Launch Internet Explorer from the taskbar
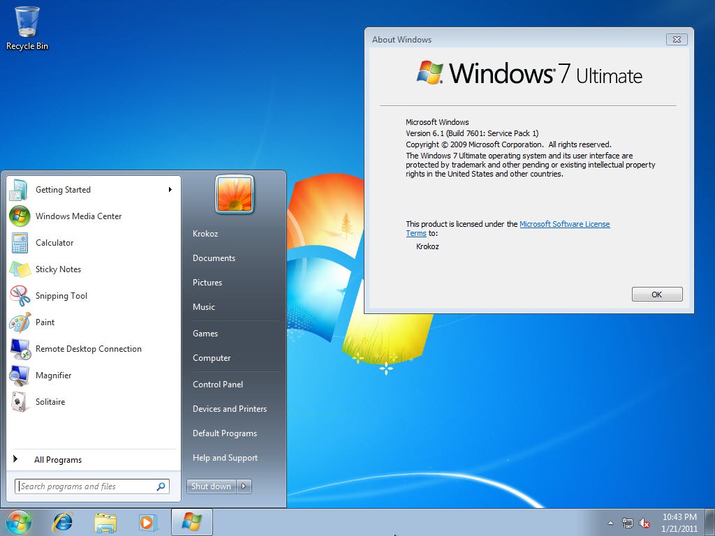 pos(62,521)
